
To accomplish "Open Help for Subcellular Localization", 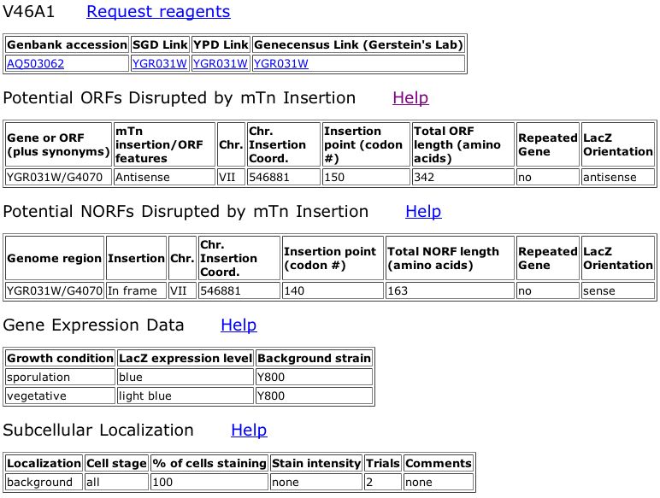I will (x=249, y=430).
